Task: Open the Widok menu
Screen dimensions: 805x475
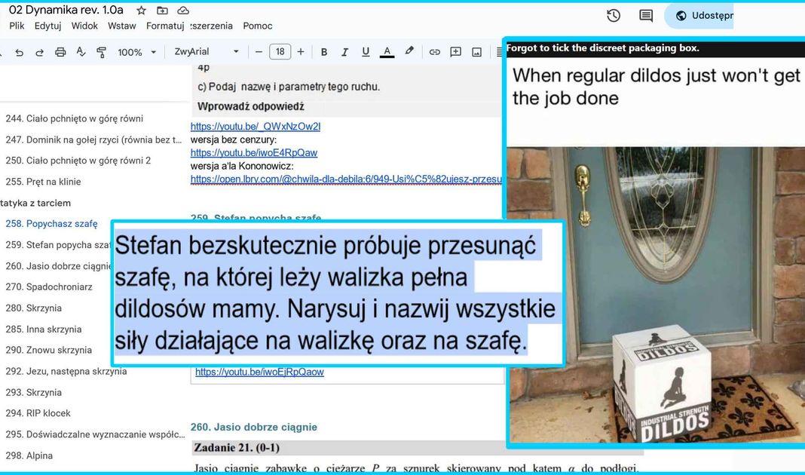Action: (x=84, y=26)
